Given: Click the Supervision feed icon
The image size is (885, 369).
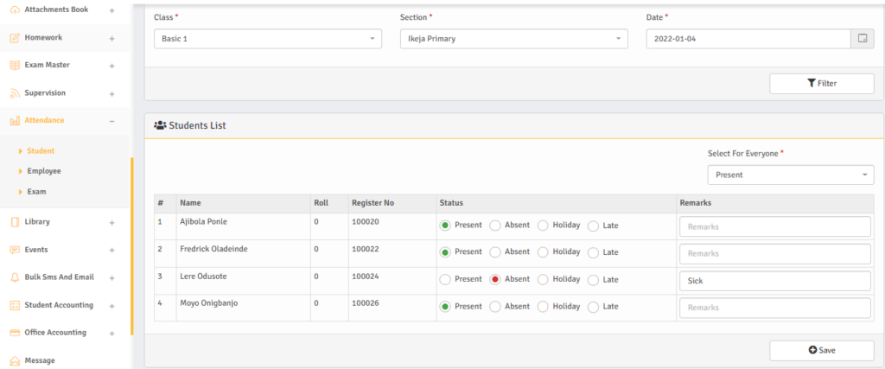Looking at the screenshot, I should tap(15, 93).
